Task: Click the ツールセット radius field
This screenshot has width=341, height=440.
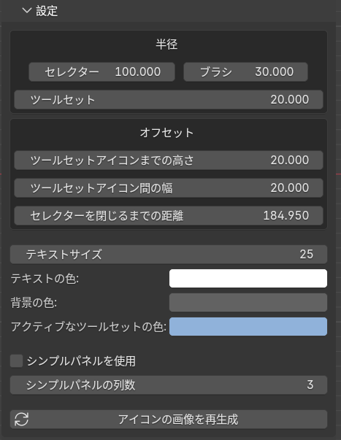Action: (169, 100)
